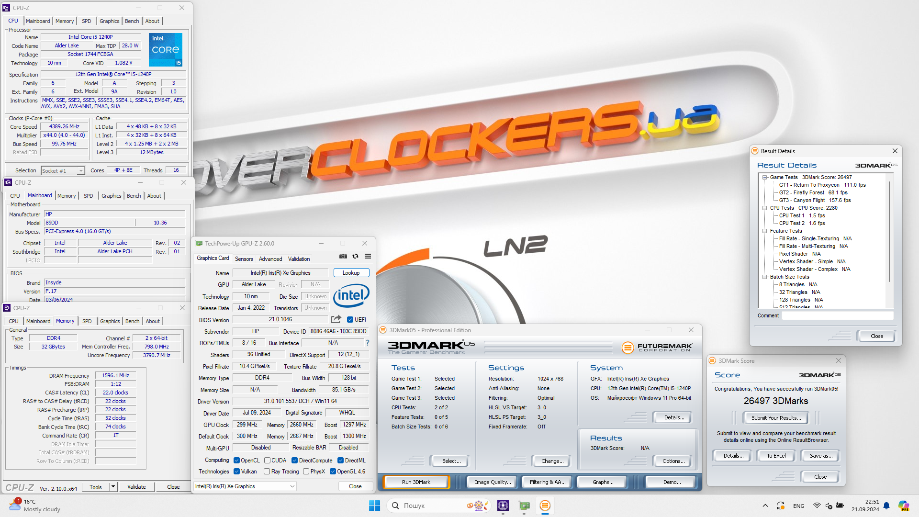Open the GPU-Z hamburger menu
The image size is (919, 517).
pyautogui.click(x=368, y=257)
